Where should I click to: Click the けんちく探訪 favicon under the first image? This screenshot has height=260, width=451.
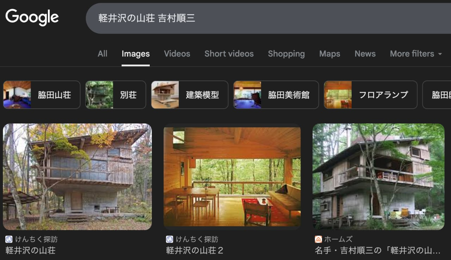tap(9, 239)
